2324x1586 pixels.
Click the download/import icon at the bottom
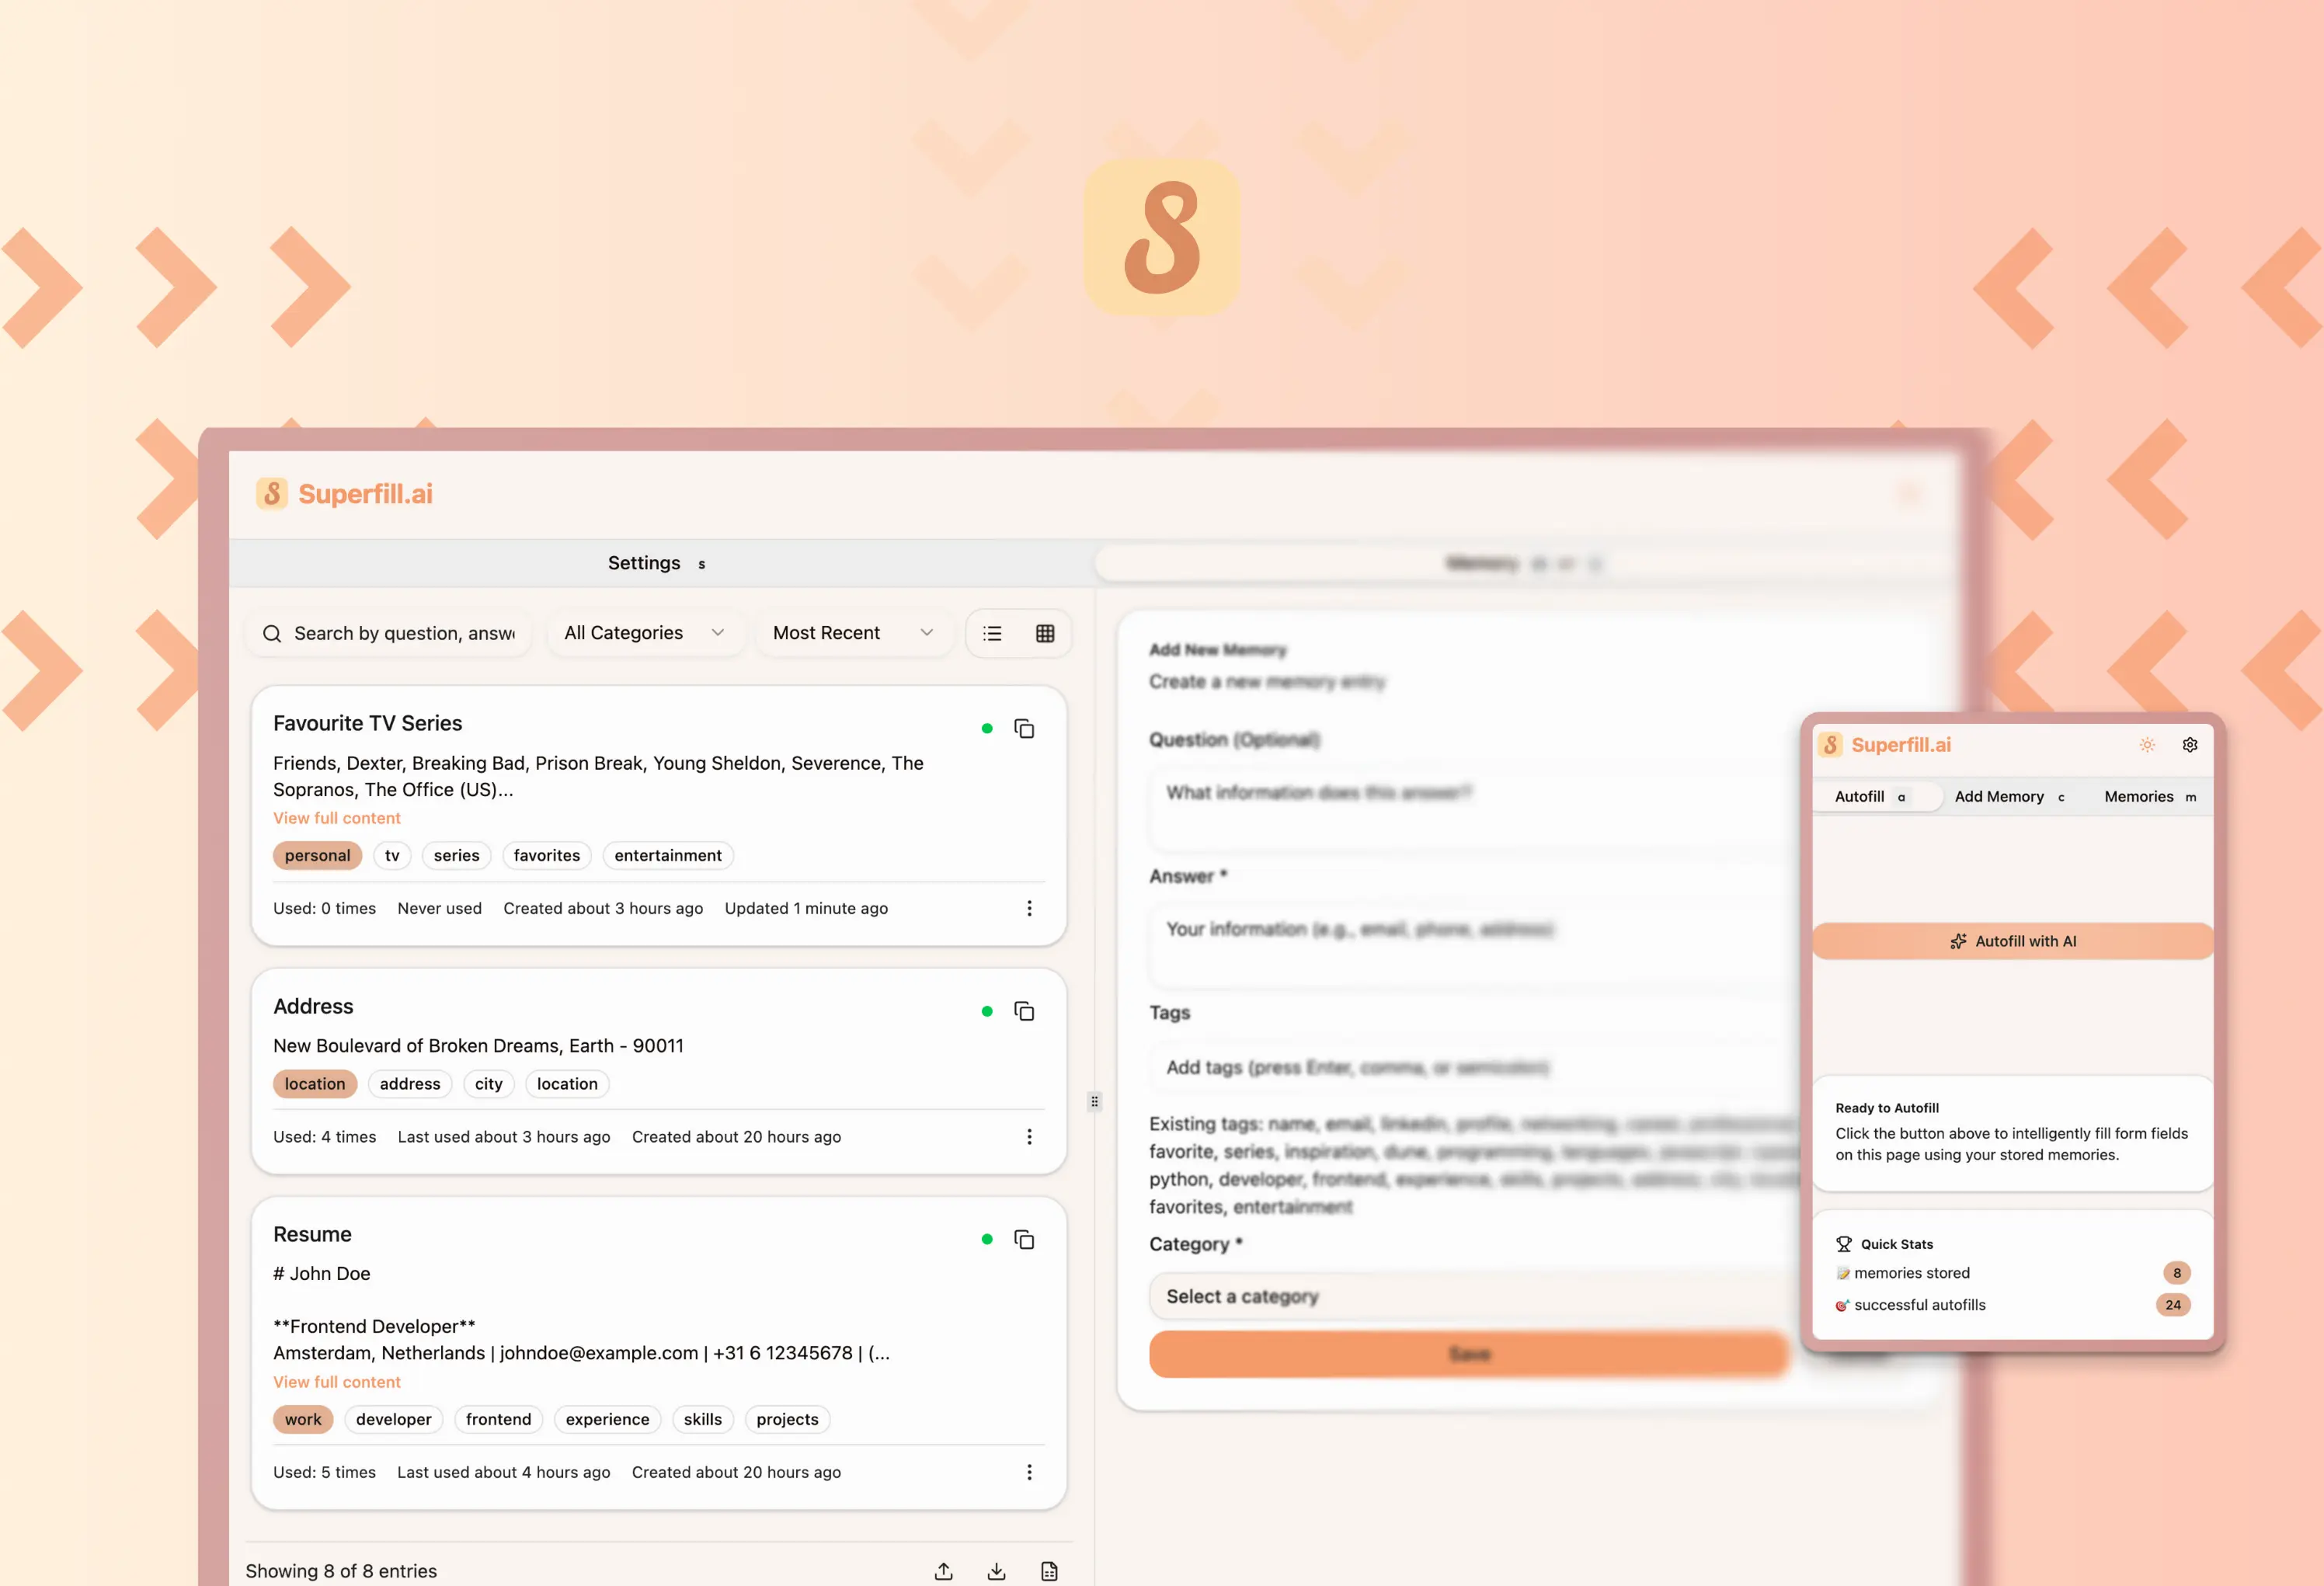[x=996, y=1571]
